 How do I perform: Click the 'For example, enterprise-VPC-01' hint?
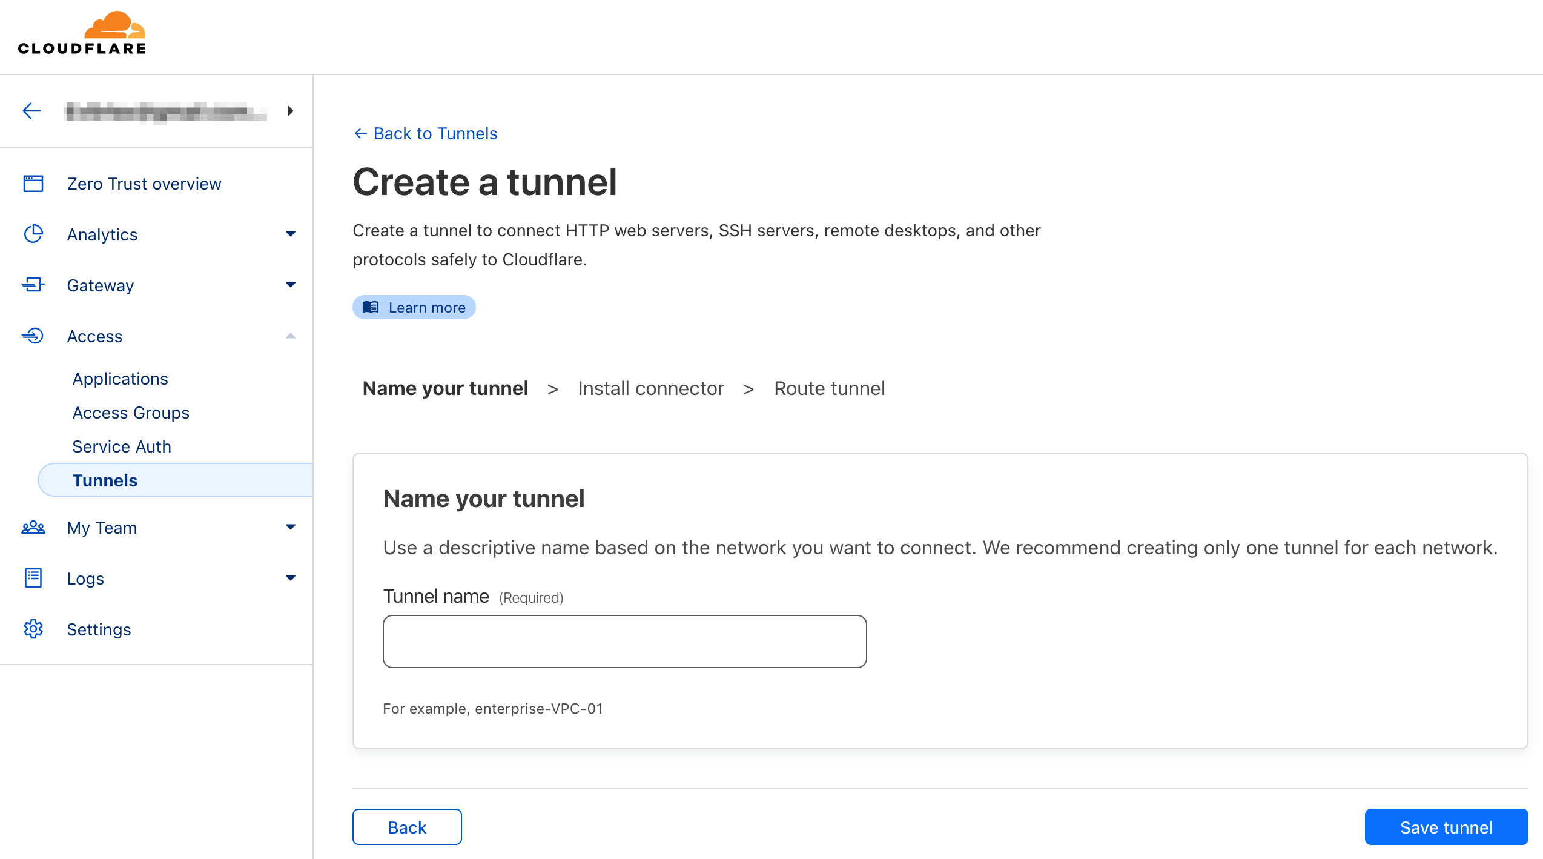point(493,708)
